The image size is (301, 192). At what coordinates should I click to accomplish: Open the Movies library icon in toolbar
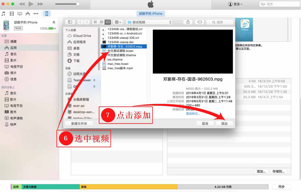pyautogui.click(x=12, y=14)
